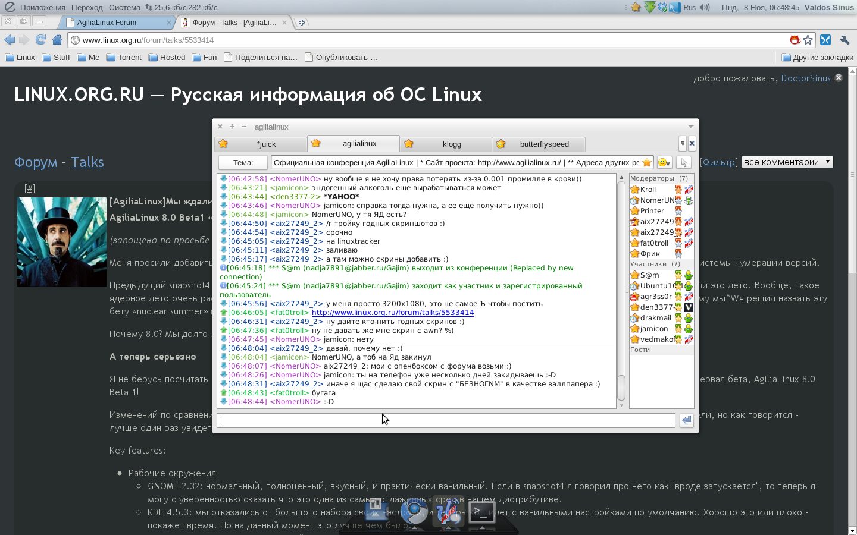Open the Форум breadcrumb link
The height and width of the screenshot is (535, 857).
click(36, 162)
